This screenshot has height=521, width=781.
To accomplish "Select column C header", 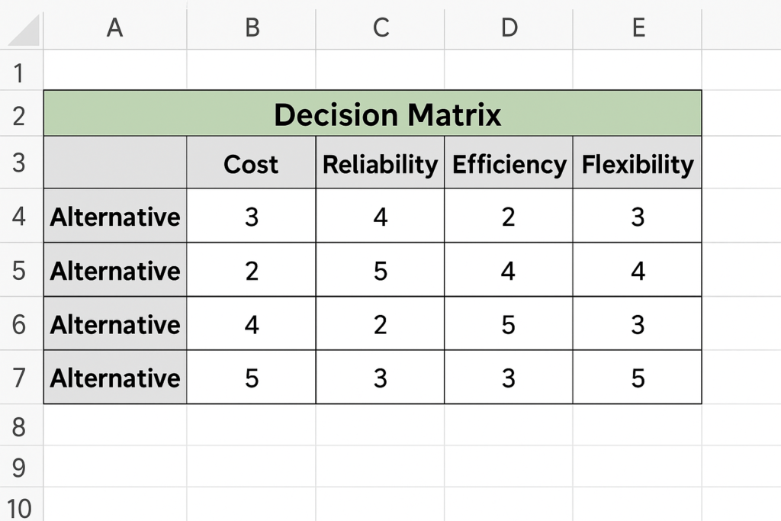I will [380, 28].
